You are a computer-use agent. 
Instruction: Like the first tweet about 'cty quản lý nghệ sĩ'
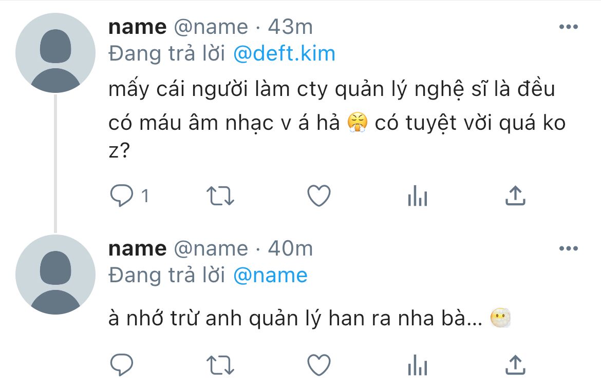pyautogui.click(x=319, y=196)
